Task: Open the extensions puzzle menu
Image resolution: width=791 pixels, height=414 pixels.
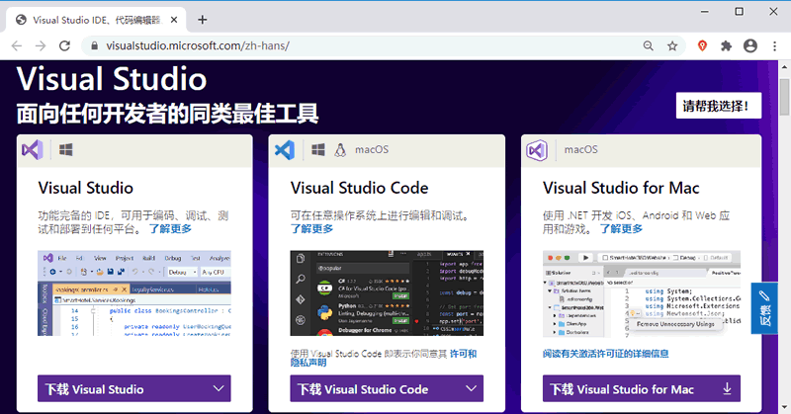Action: pos(726,45)
